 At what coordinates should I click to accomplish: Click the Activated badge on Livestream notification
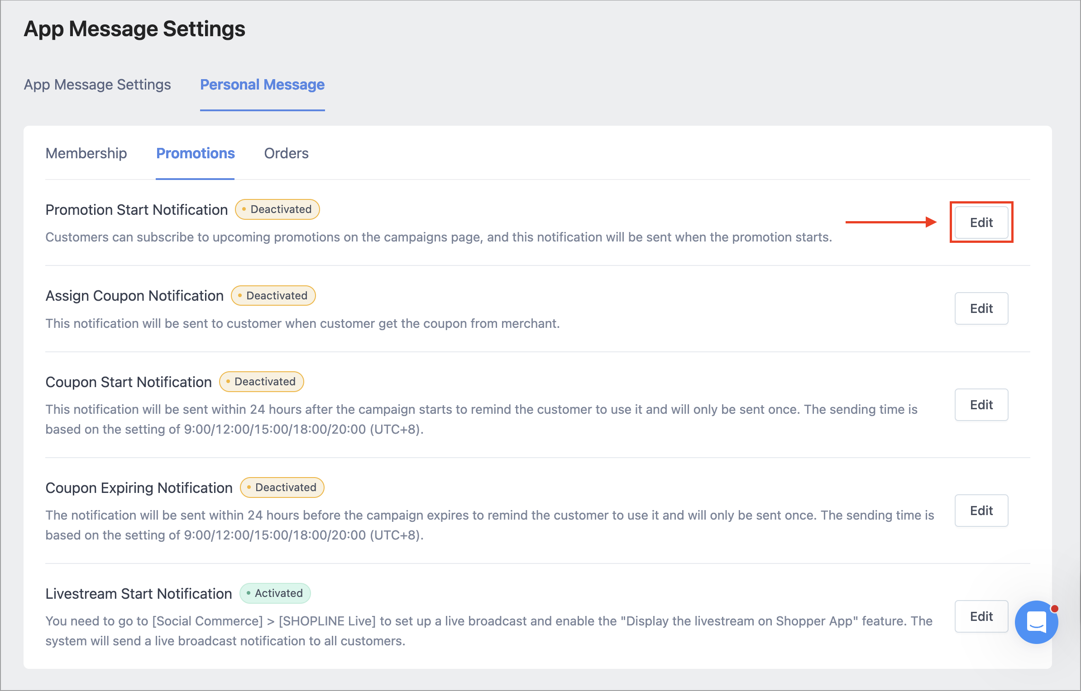pos(275,593)
